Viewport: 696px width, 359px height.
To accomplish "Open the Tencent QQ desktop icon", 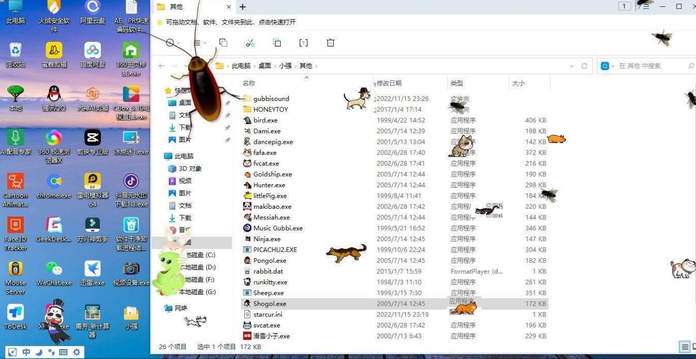I will coord(54,97).
